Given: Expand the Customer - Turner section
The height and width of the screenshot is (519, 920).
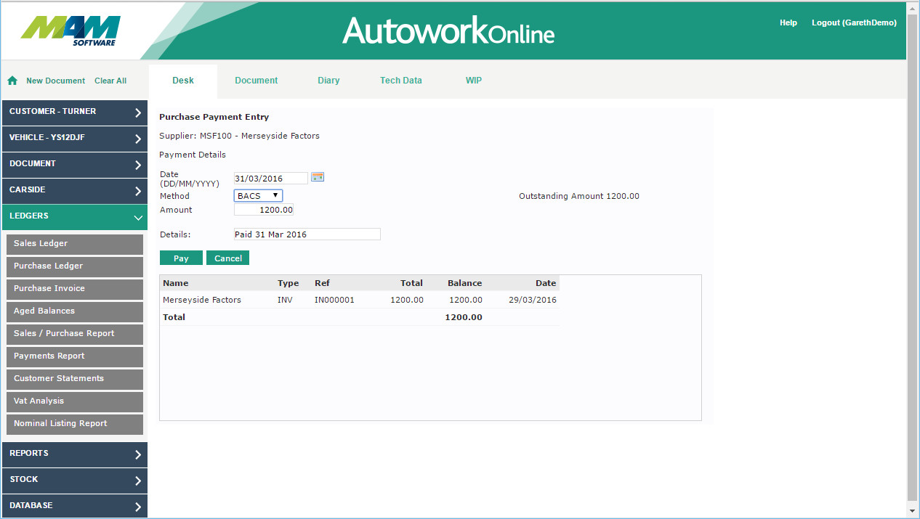Looking at the screenshot, I should click(x=74, y=112).
